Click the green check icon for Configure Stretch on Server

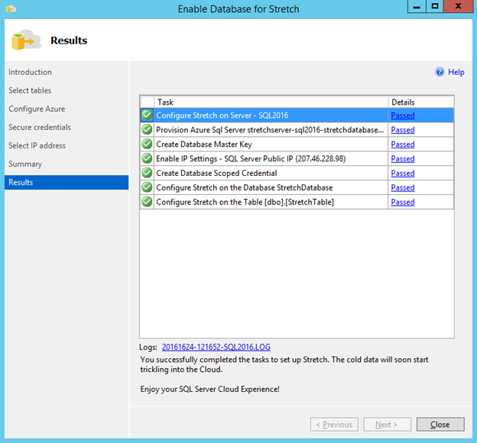(147, 116)
